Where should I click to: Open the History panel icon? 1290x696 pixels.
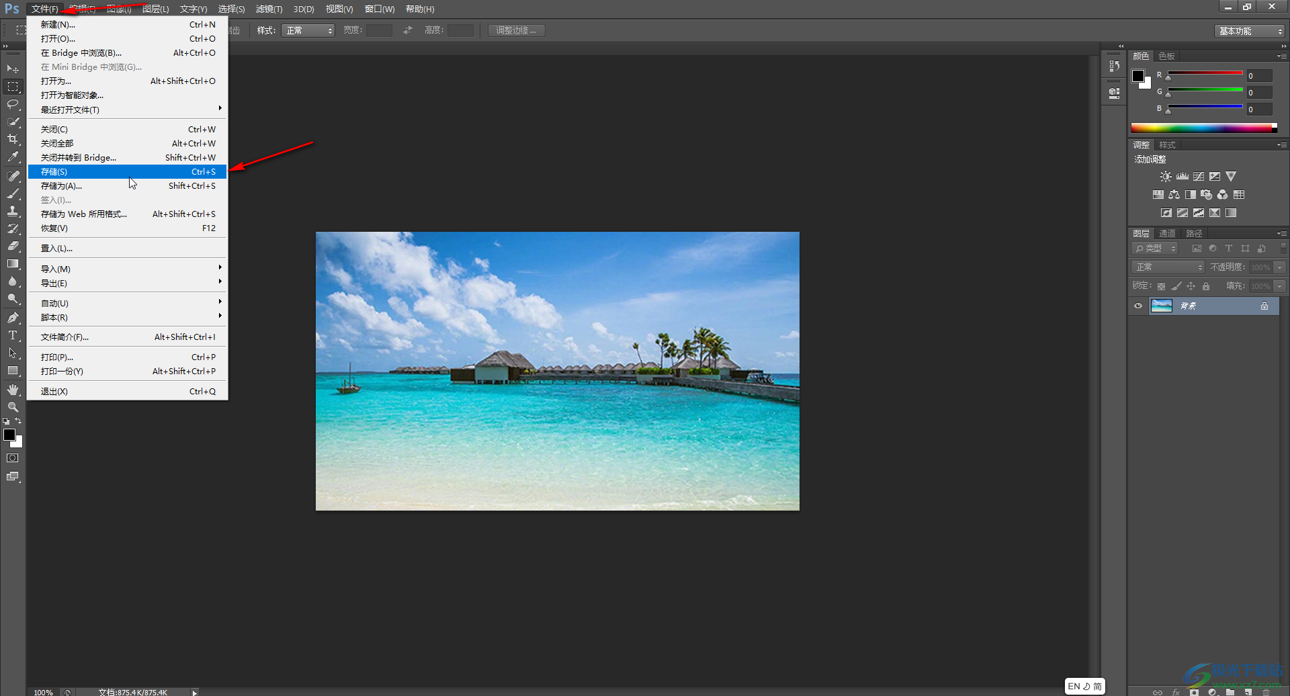(1115, 66)
